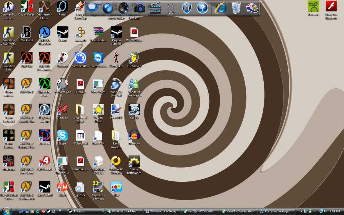
Task: Launch Half-Life 2 Episode One shortcut
Action: click(27, 110)
